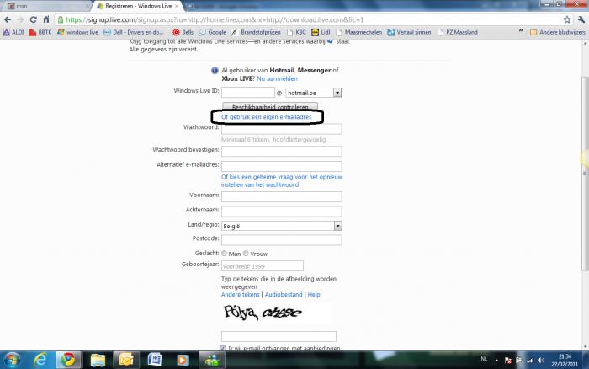Show hidden bookmarks with the chevron
This screenshot has height=369, width=589.
pyautogui.click(x=521, y=30)
